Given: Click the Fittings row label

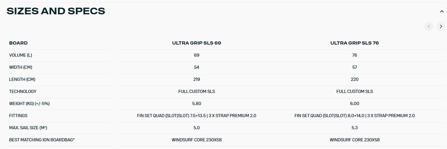Looking at the screenshot, I should click(18, 116).
